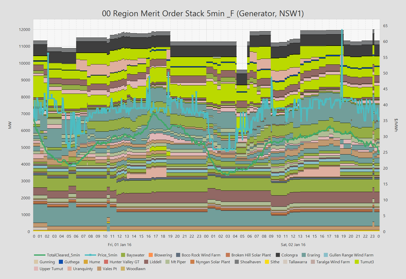Click the Guthega blue legend swatch
This screenshot has width=406, height=279.
coord(61,262)
